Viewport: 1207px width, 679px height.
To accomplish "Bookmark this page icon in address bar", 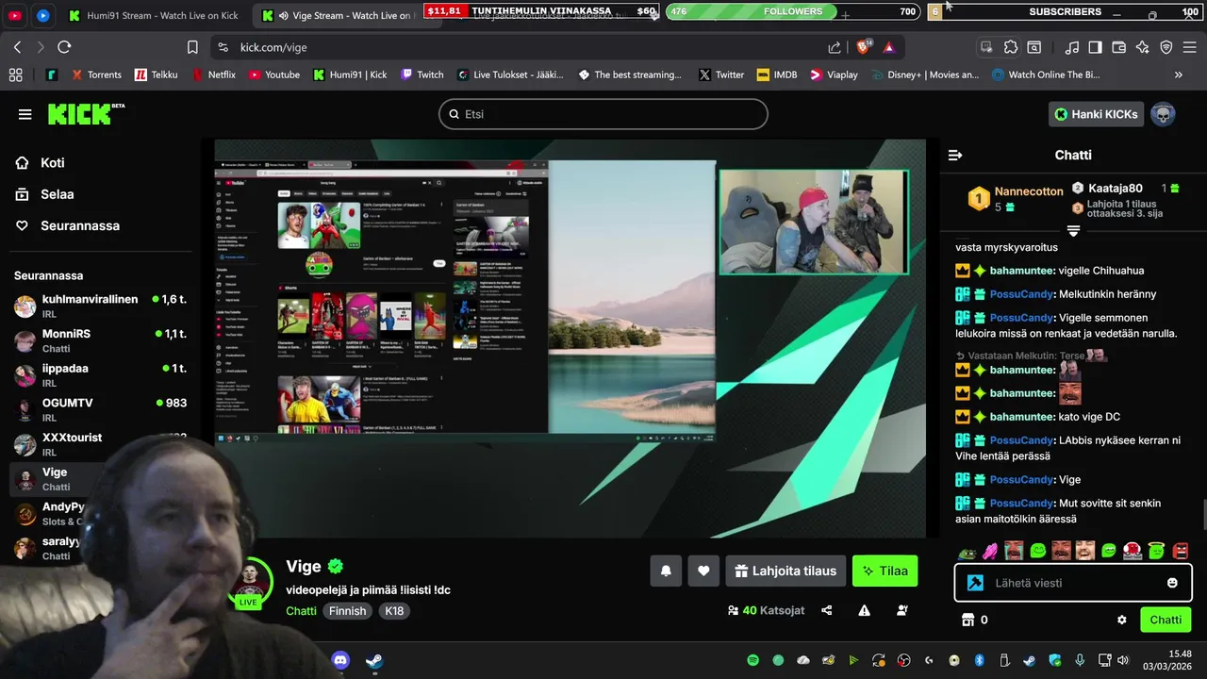I will click(192, 47).
